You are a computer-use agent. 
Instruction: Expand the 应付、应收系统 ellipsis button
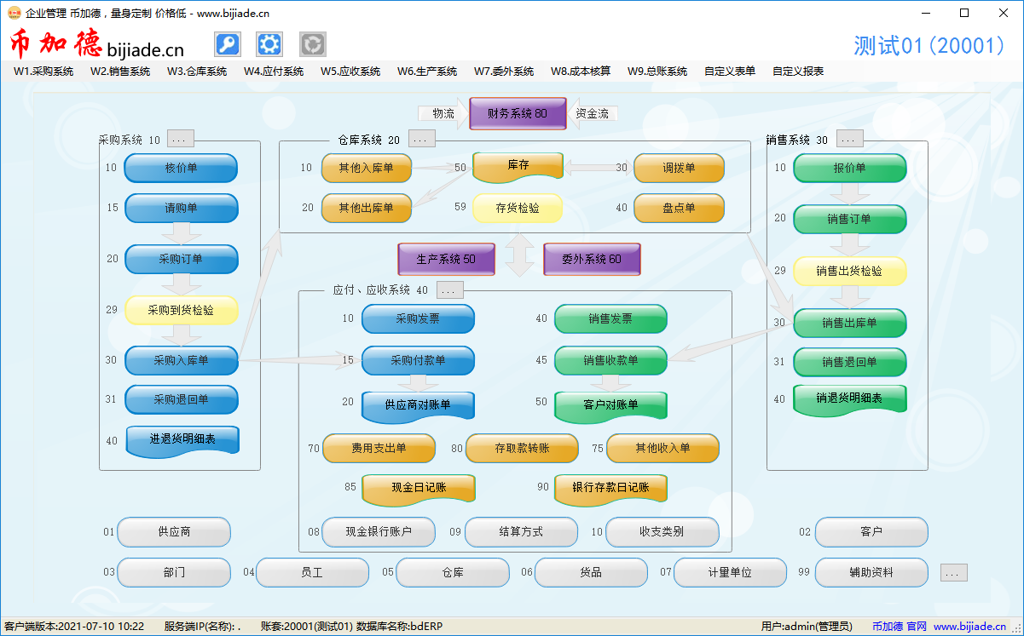[450, 290]
